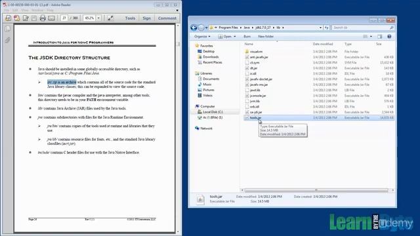Image resolution: width=420 pixels, height=236 pixels.
Task: Select the visualvm folder icon in file list
Action: click(247, 51)
